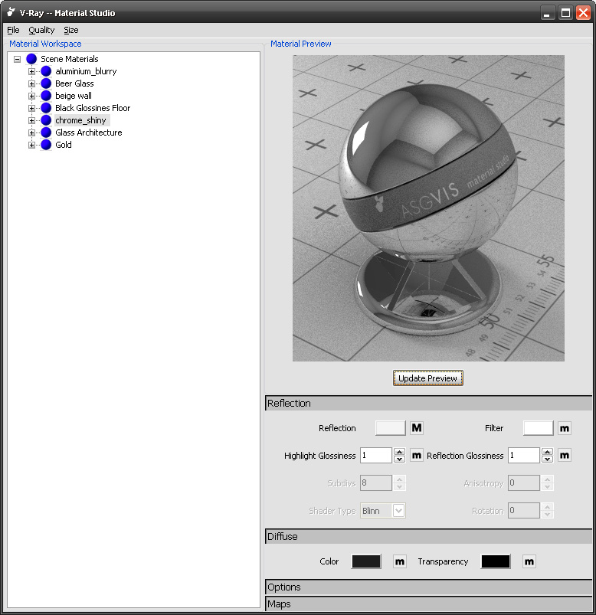The width and height of the screenshot is (596, 615).
Task: Open the Size menu
Action: tap(71, 30)
